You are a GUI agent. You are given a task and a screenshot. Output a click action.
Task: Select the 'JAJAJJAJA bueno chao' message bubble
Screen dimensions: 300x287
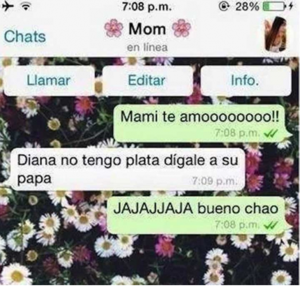point(197,215)
